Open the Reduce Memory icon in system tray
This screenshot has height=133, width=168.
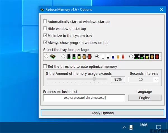pos(130,127)
